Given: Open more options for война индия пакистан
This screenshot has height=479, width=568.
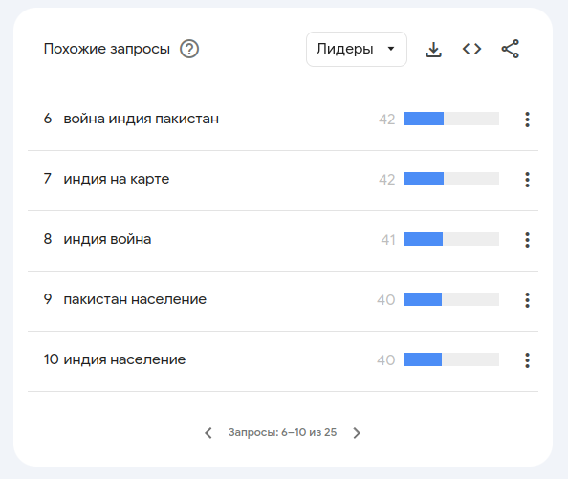Looking at the screenshot, I should (527, 120).
